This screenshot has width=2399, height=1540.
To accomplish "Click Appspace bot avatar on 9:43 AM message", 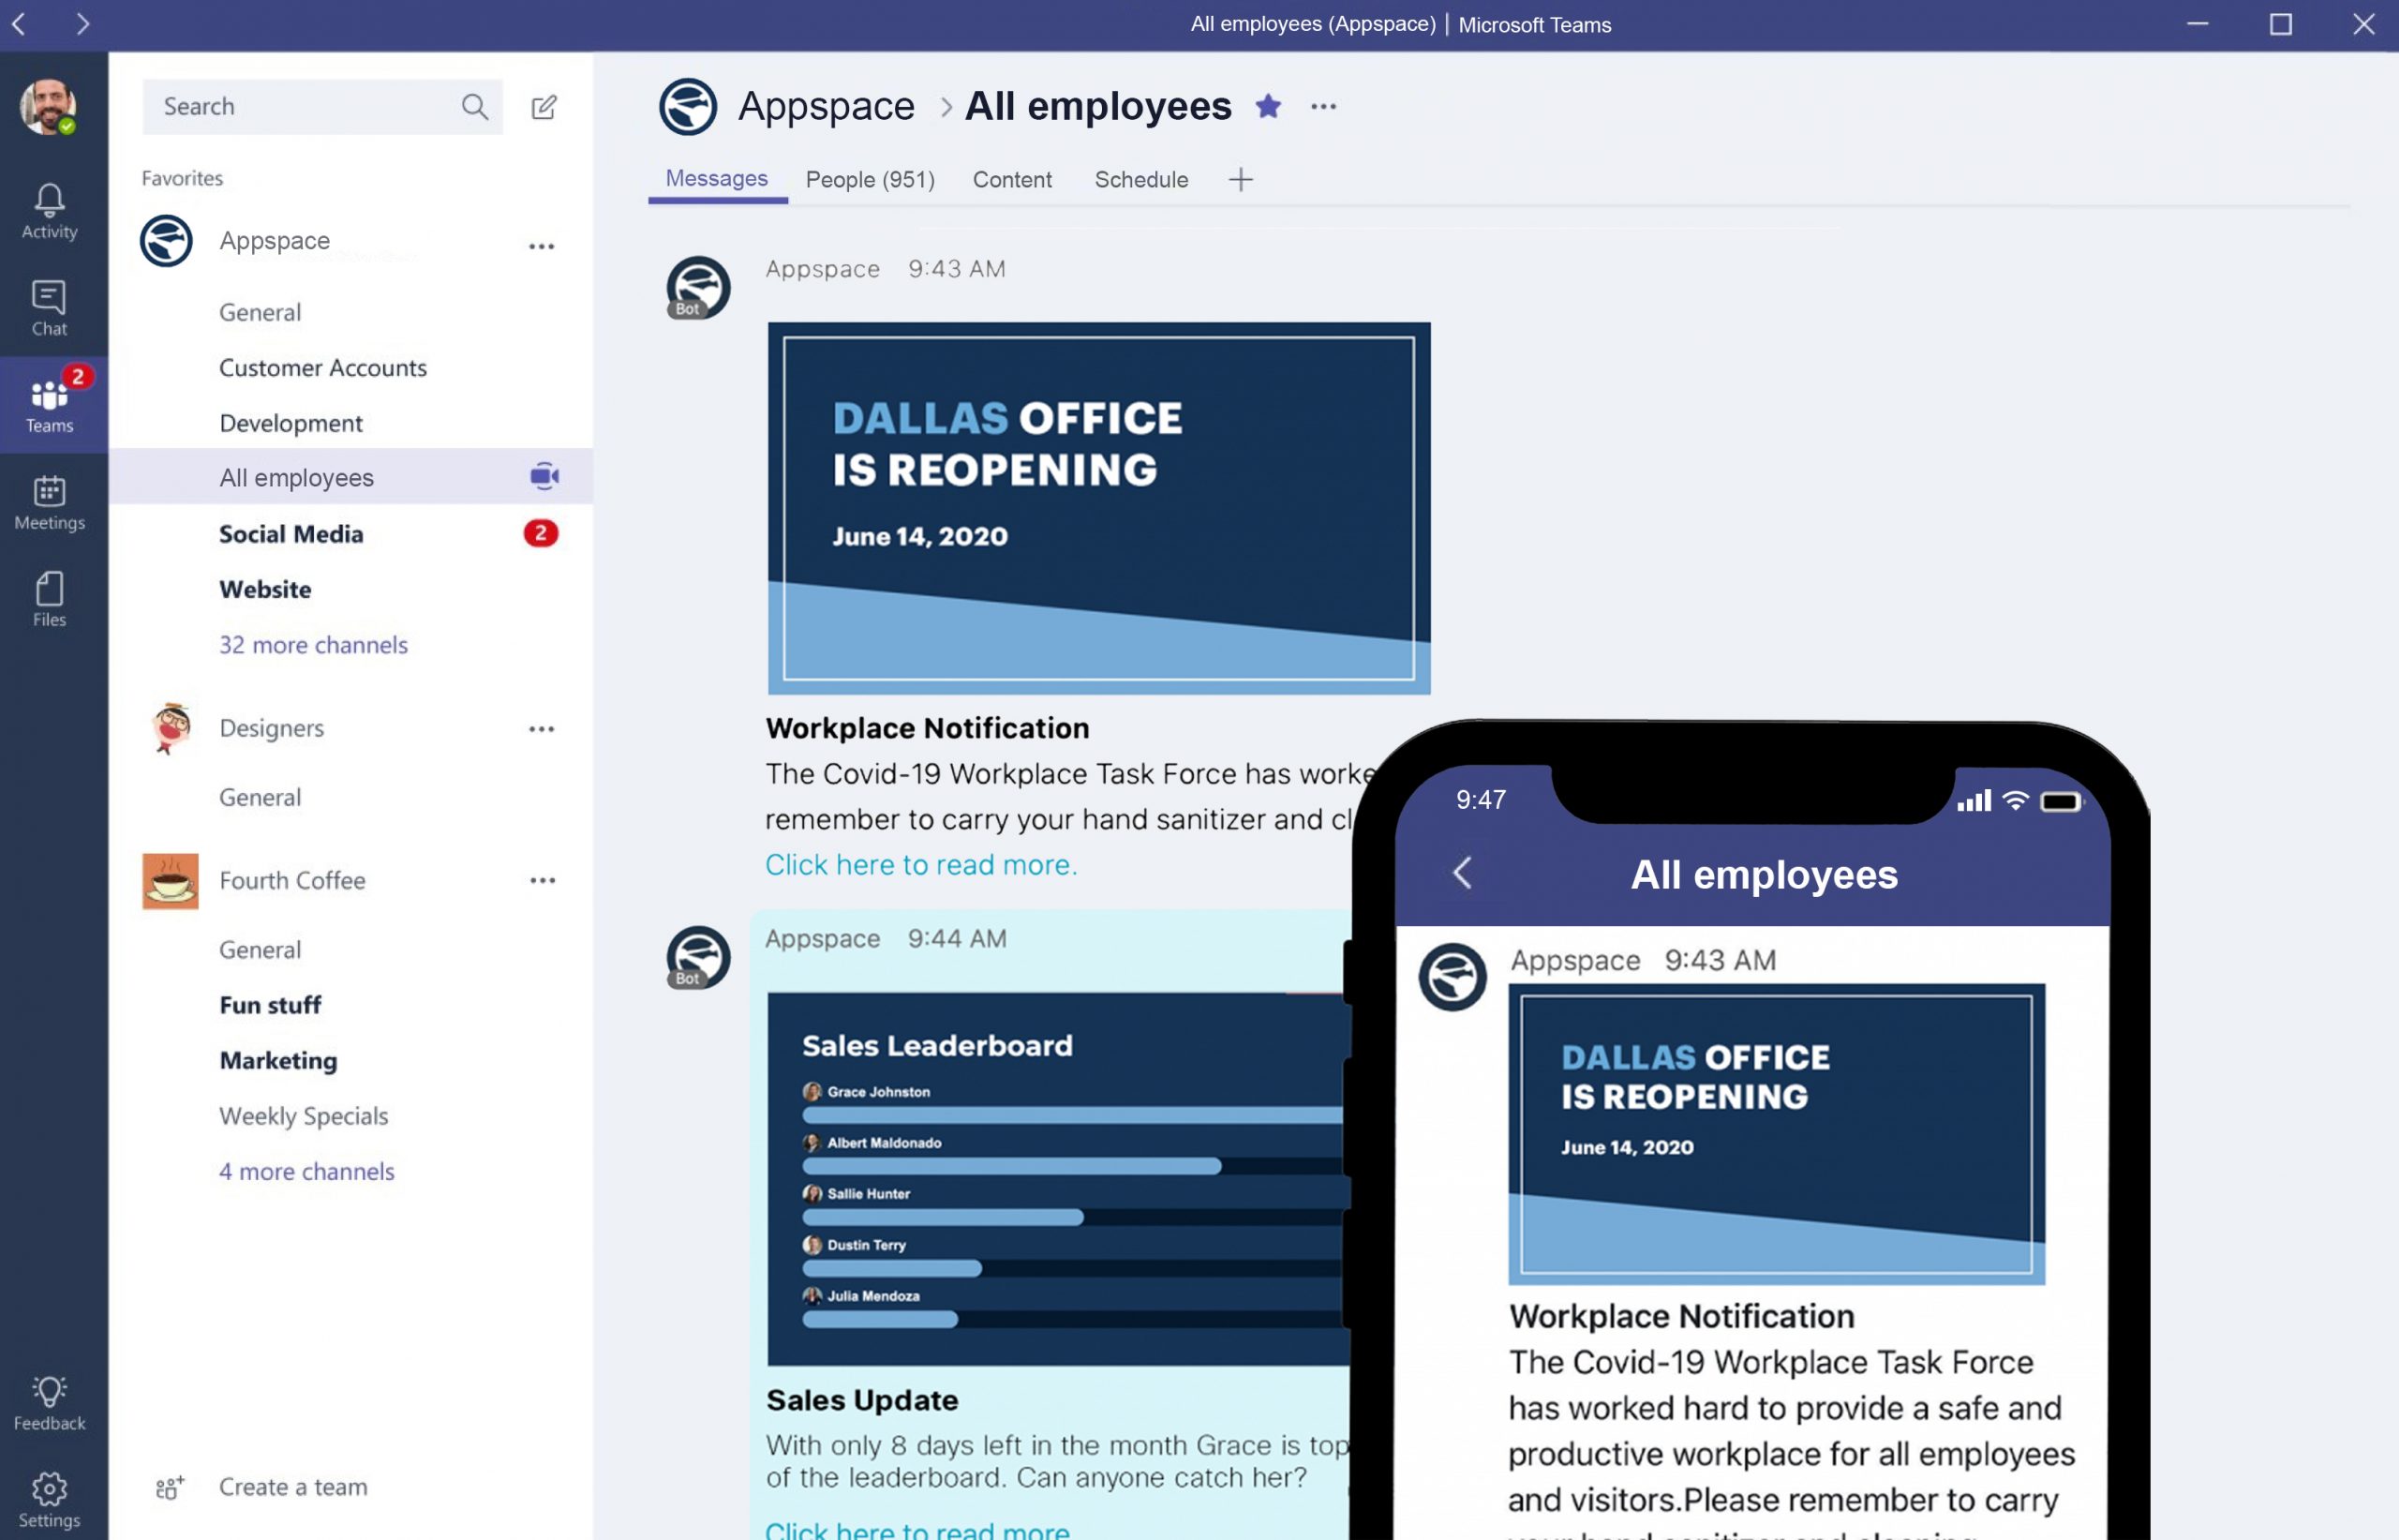I will (698, 287).
